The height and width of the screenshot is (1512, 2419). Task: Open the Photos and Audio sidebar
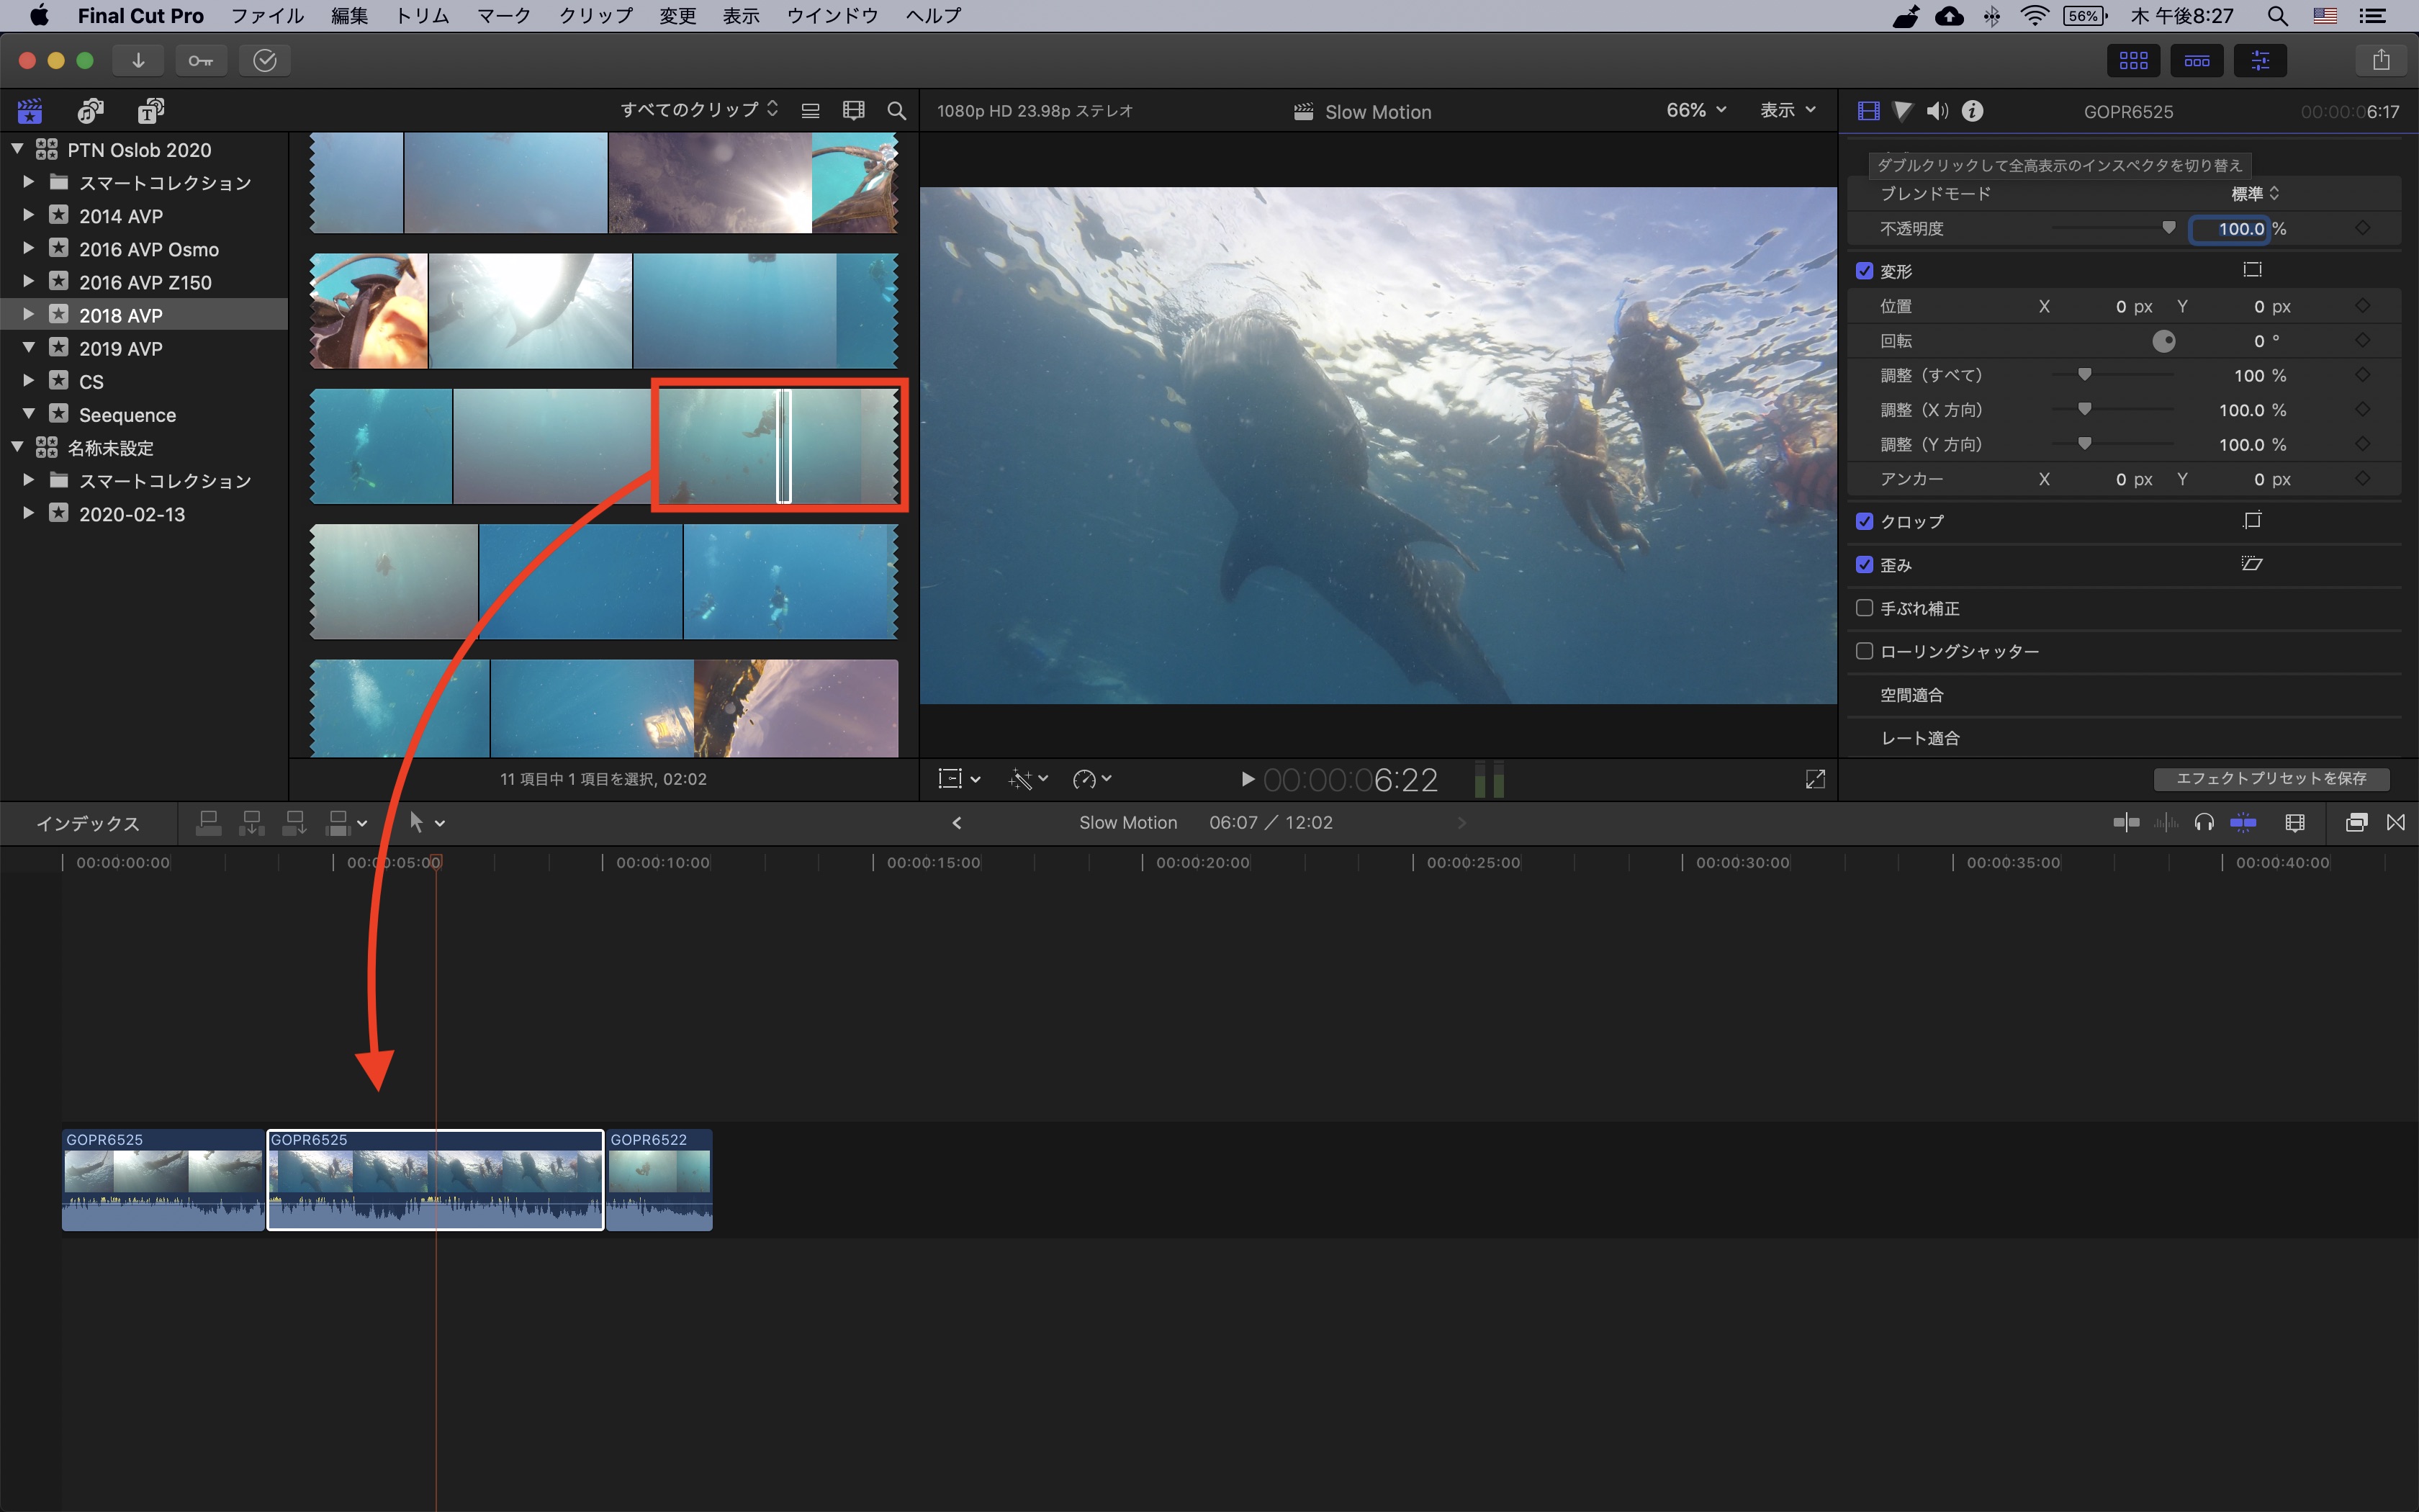91,111
